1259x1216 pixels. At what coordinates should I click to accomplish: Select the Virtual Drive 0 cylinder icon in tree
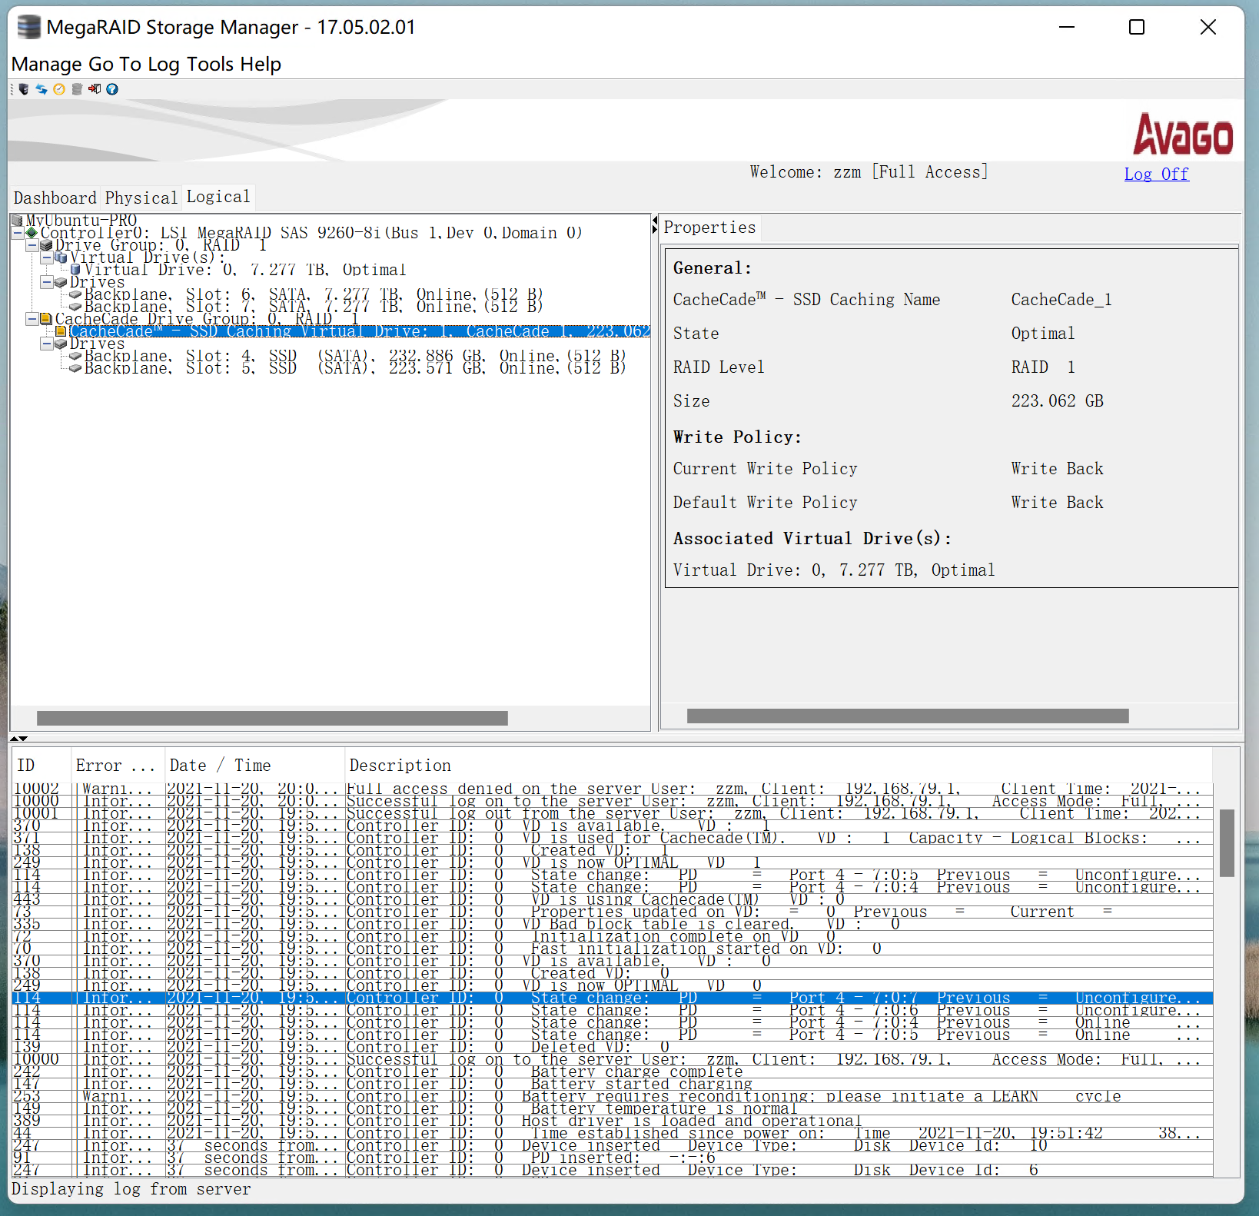click(x=75, y=270)
